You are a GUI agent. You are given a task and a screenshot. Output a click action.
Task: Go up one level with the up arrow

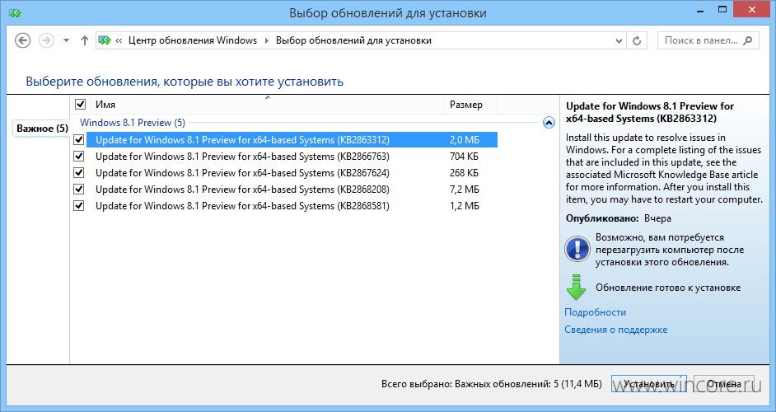coord(85,40)
